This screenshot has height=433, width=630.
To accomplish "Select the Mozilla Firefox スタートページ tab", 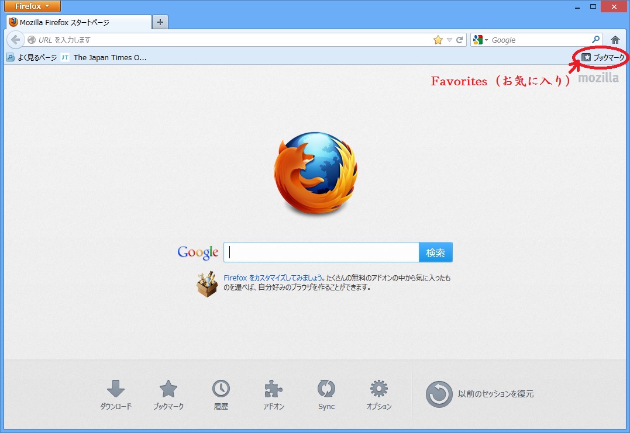I will [79, 22].
